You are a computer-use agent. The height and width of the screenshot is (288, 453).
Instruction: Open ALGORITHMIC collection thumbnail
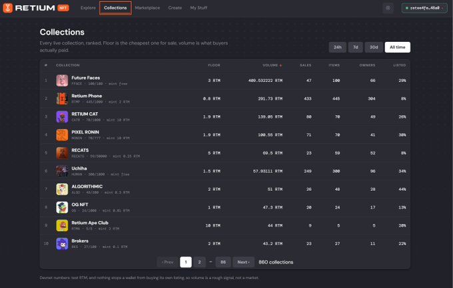coord(62,190)
